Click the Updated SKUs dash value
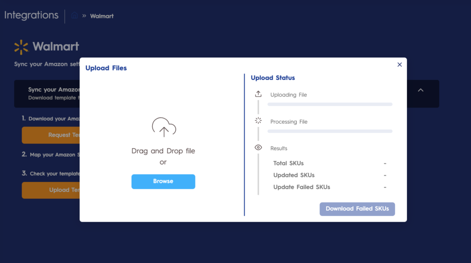 (385, 175)
